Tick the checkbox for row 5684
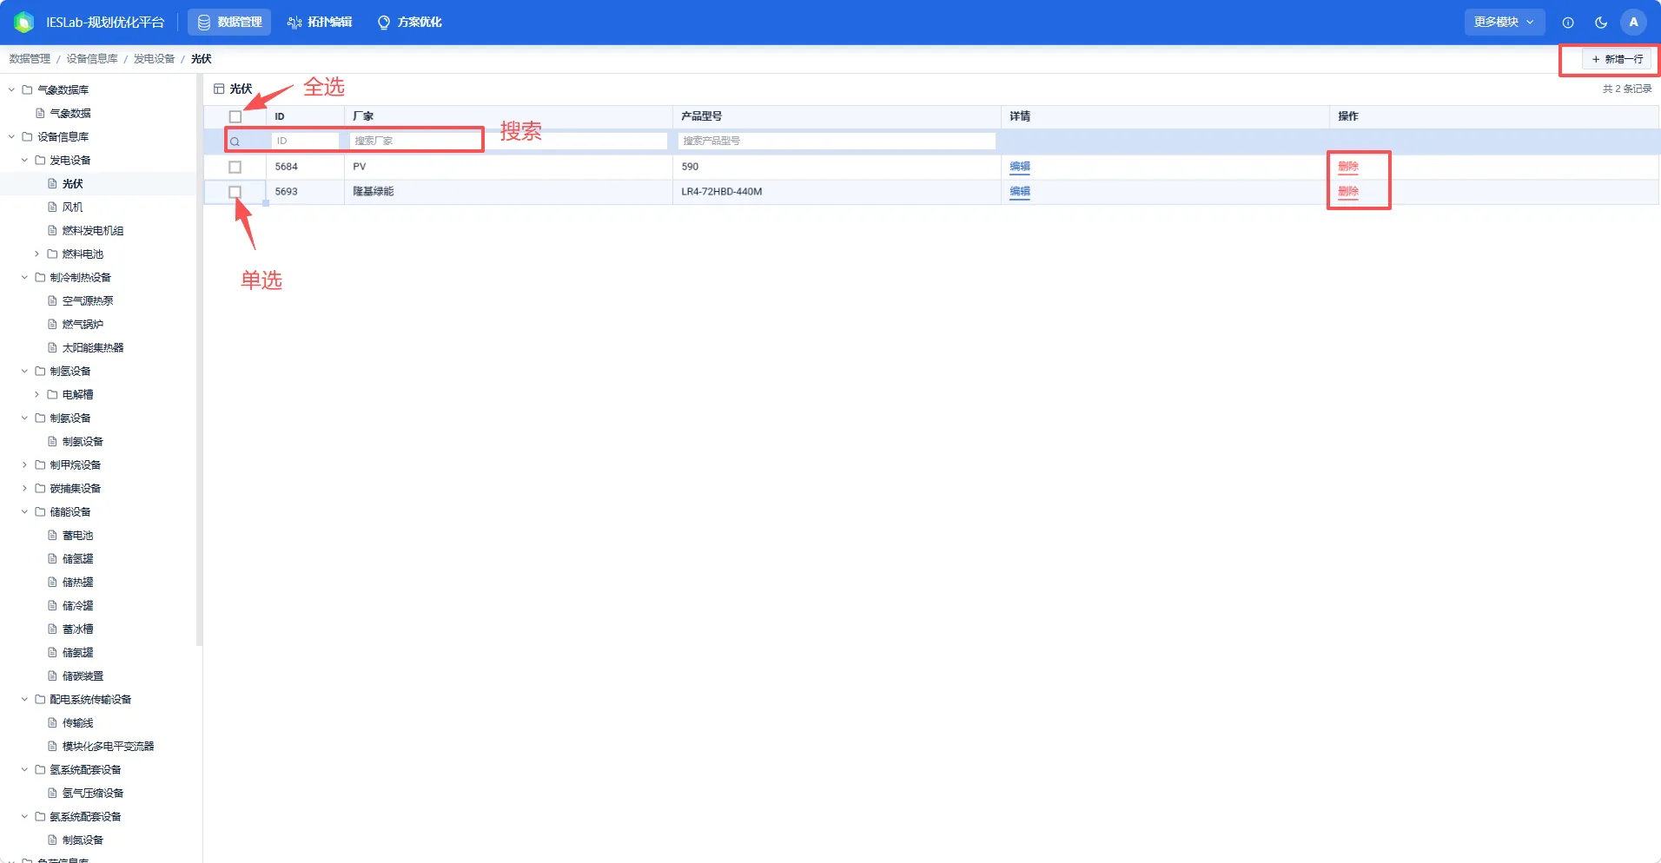 235,167
